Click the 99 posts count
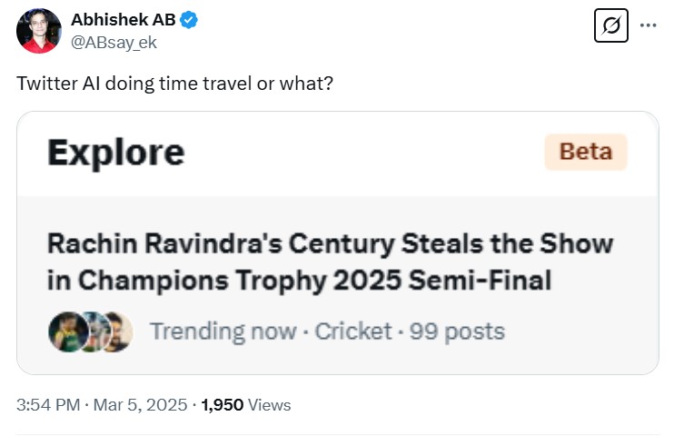Viewport: 674px width, 436px height. point(457,332)
